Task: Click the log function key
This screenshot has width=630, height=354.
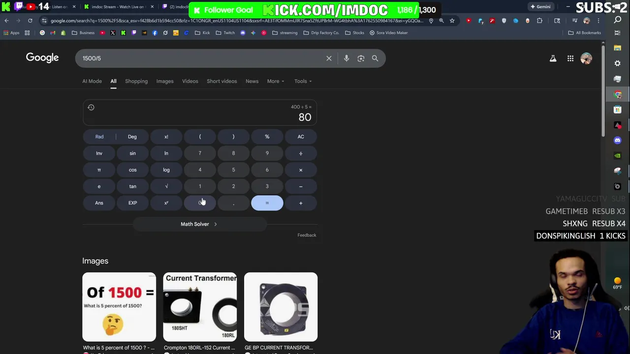Action: click(166, 170)
